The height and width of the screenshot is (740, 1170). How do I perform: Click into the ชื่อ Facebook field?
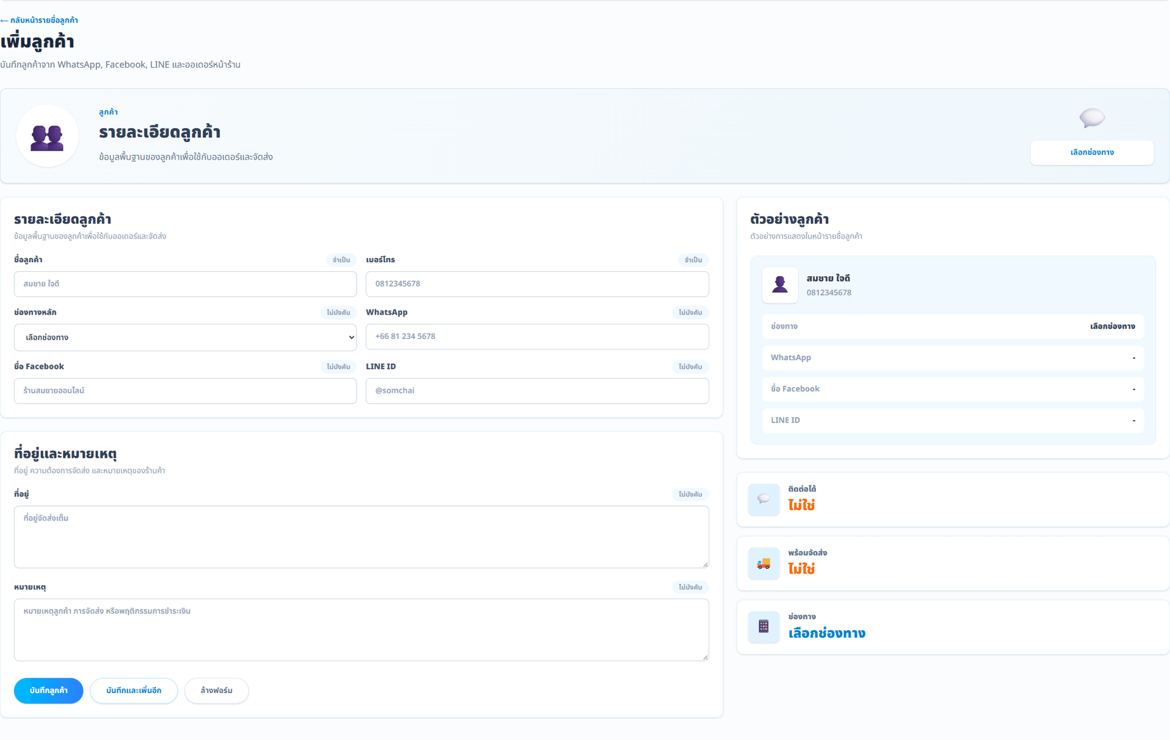[x=185, y=391]
